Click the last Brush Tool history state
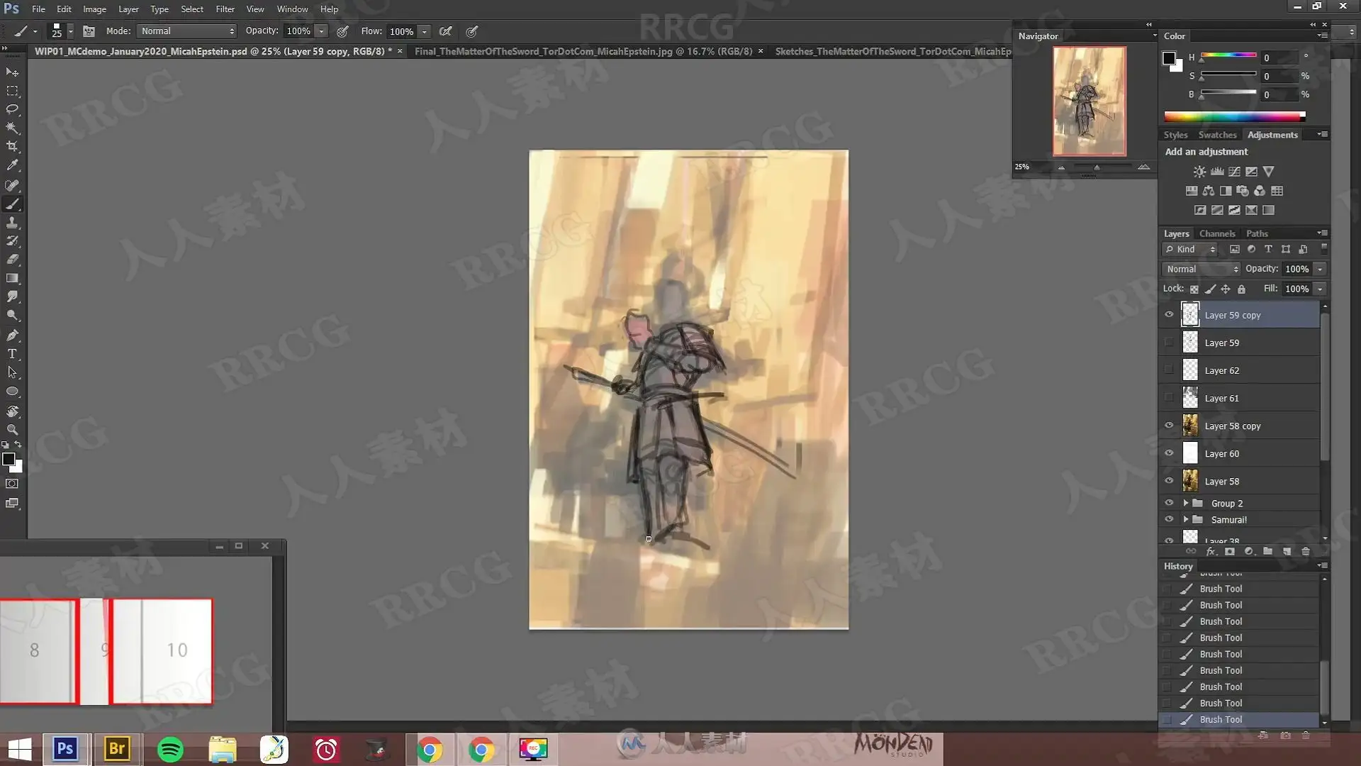1361x766 pixels. point(1238,719)
